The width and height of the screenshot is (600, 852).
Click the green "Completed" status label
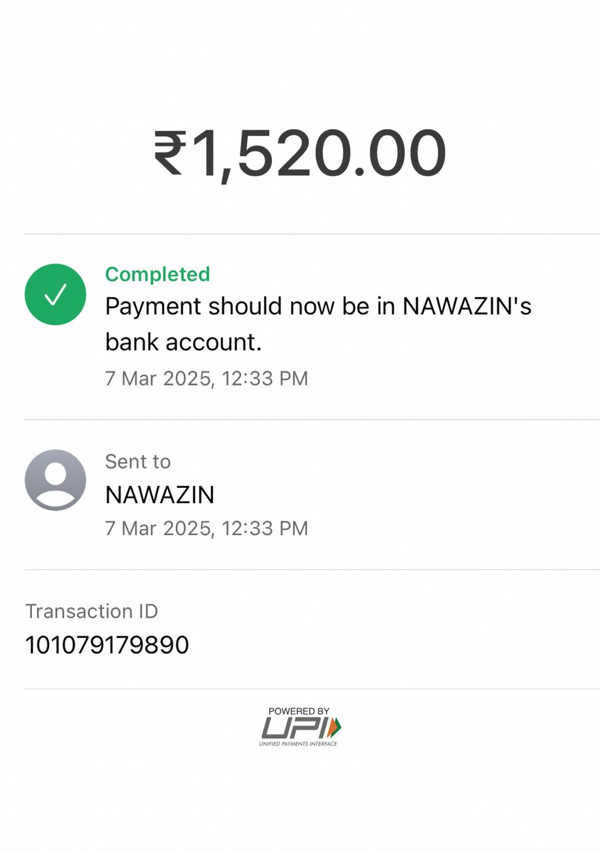pos(157,274)
